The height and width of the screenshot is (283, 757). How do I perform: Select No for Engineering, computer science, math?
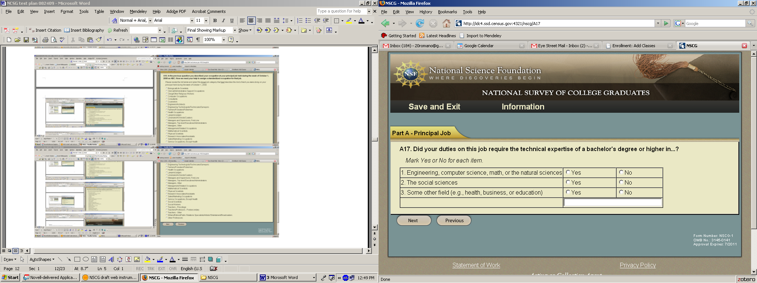pyautogui.click(x=621, y=172)
